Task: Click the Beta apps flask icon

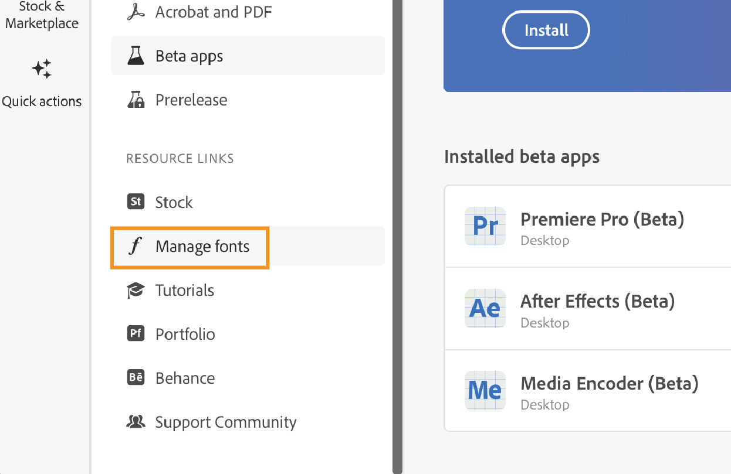Action: 136,56
